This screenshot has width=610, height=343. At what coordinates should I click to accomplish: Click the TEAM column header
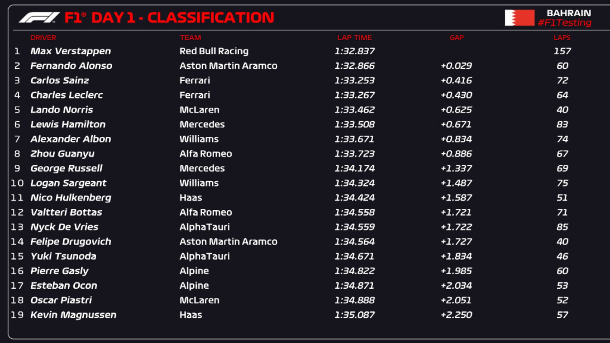[x=190, y=38]
